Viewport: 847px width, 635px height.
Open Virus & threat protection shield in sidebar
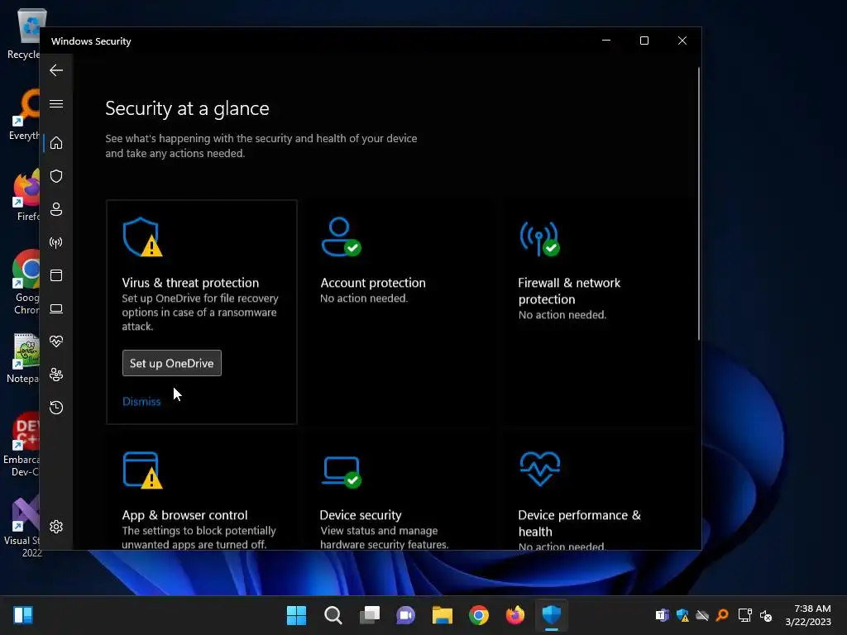[56, 176]
